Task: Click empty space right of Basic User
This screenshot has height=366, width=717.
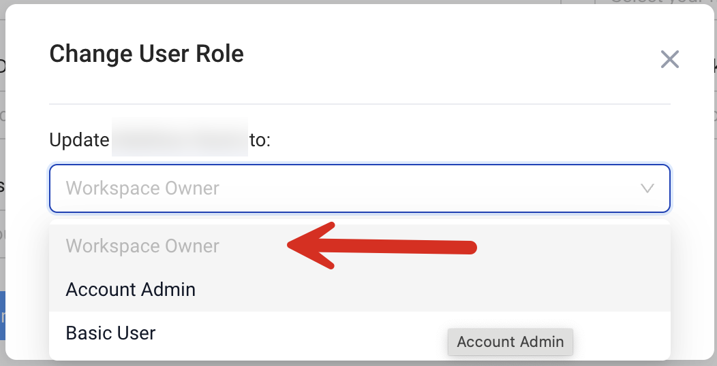Action: click(307, 333)
